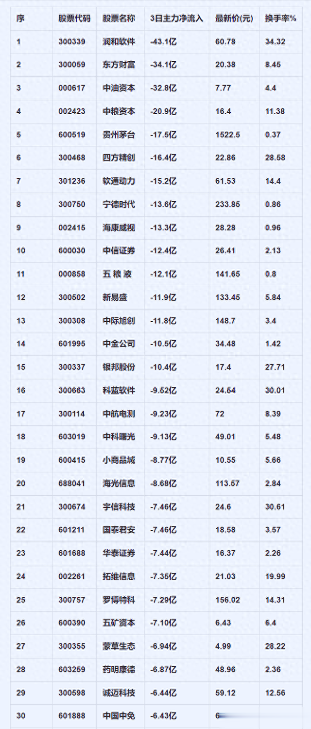Click stock name 中际旭创
The image size is (311, 729).
(x=119, y=321)
